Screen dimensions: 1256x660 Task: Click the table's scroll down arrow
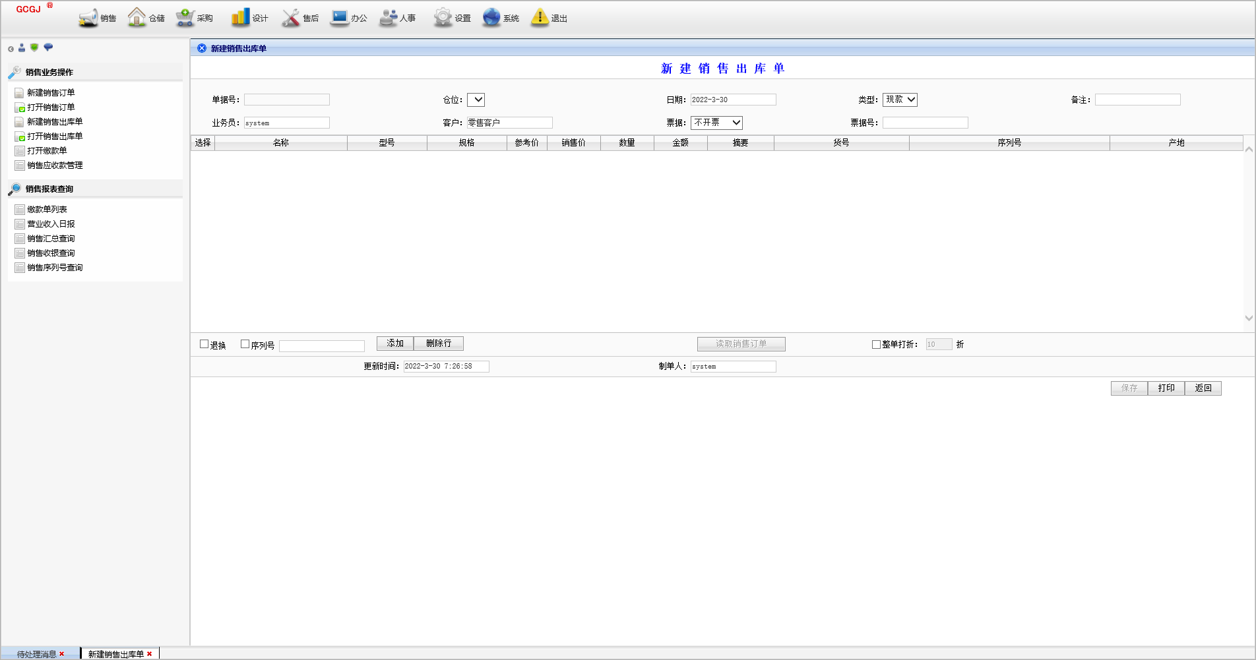coord(1249,318)
